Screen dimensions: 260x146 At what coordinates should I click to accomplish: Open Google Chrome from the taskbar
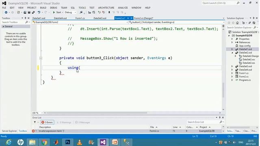click(44, 142)
